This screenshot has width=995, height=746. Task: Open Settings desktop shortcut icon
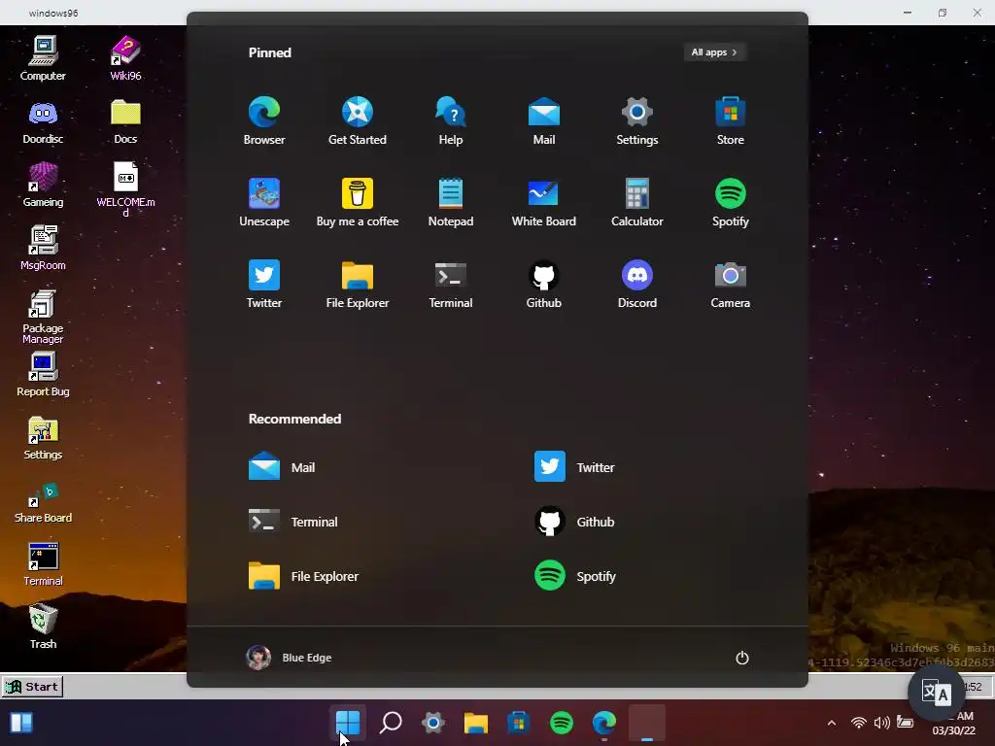[43, 438]
